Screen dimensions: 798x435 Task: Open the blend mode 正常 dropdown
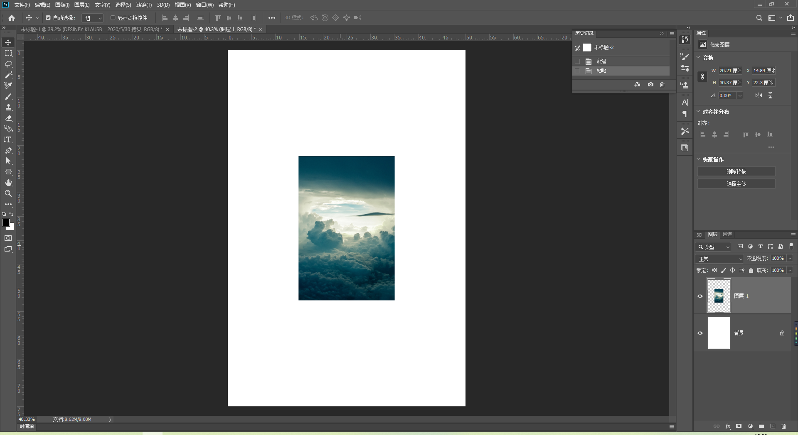[719, 259]
